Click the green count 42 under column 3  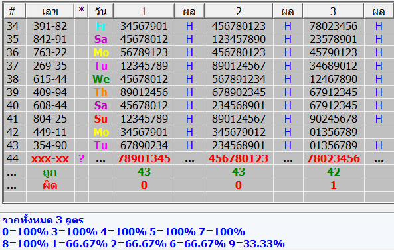[333, 172]
